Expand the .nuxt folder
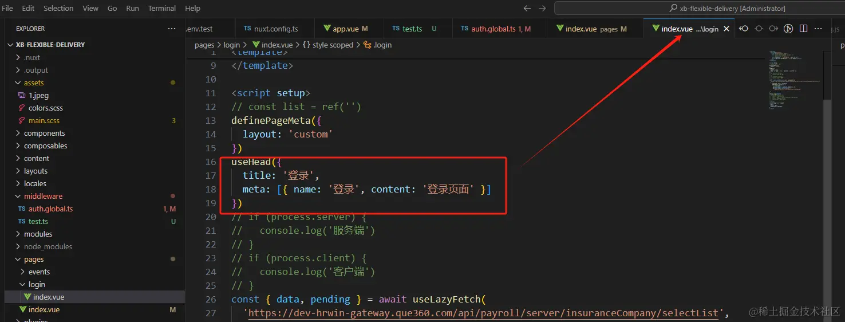 pos(94,57)
